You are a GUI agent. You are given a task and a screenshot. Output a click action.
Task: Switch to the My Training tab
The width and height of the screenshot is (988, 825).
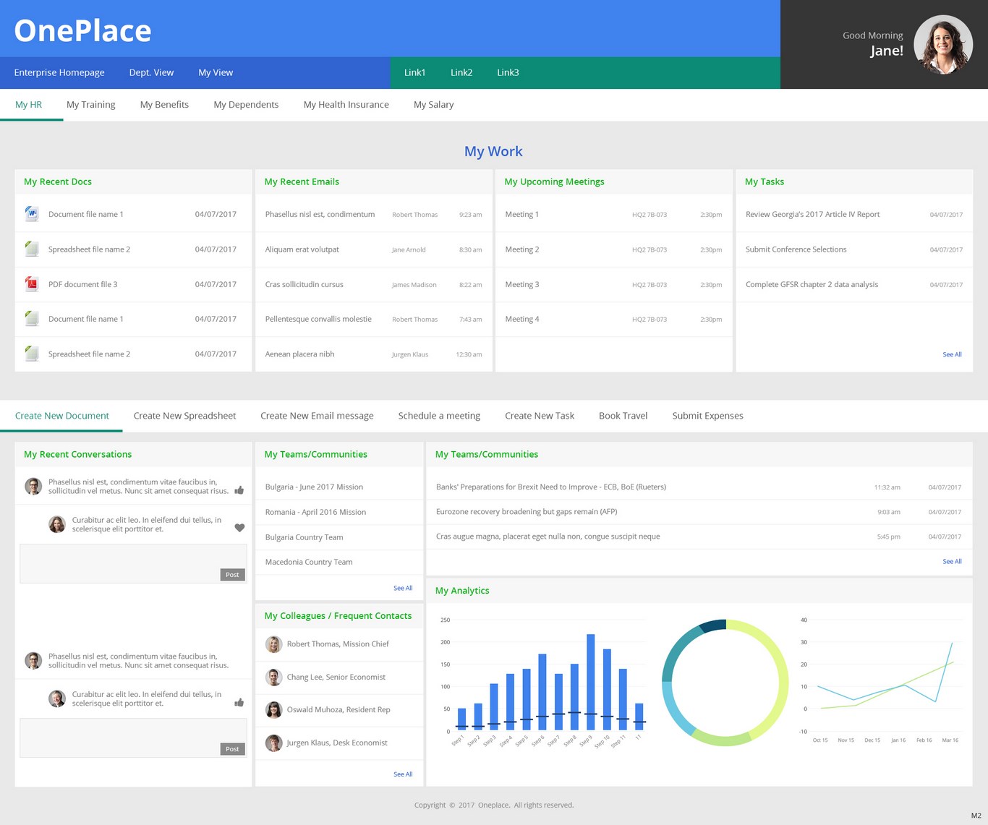click(90, 105)
